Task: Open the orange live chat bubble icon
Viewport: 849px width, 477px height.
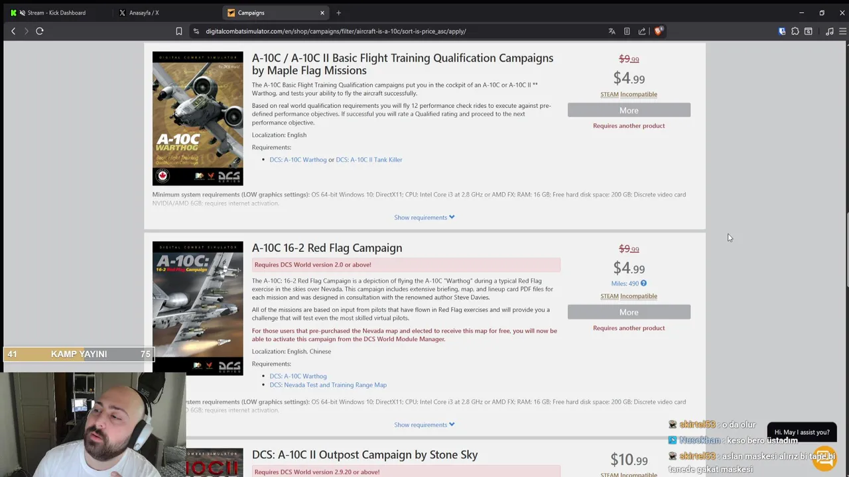Action: (824, 458)
